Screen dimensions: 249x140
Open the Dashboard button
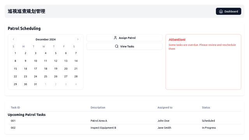(228, 11)
